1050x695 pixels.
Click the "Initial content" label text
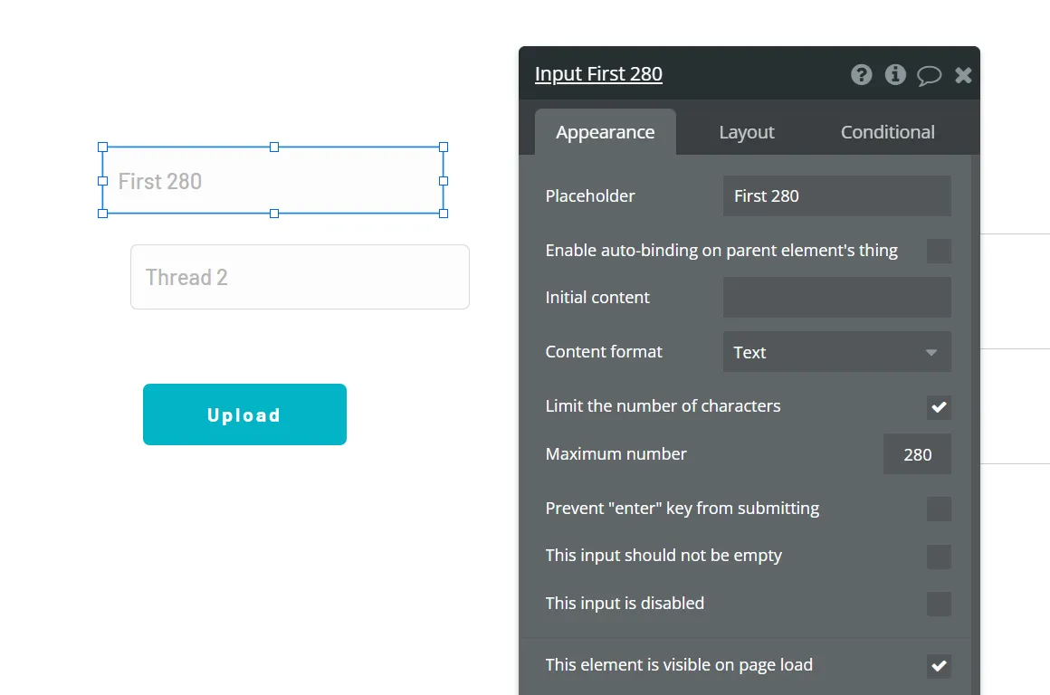click(x=597, y=298)
